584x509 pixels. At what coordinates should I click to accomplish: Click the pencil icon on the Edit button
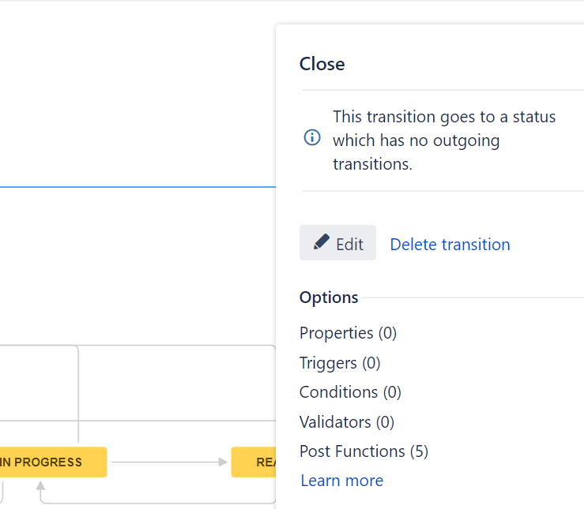(321, 242)
